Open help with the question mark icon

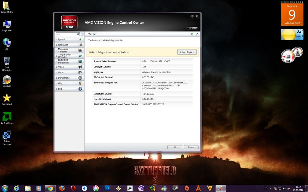click(197, 34)
